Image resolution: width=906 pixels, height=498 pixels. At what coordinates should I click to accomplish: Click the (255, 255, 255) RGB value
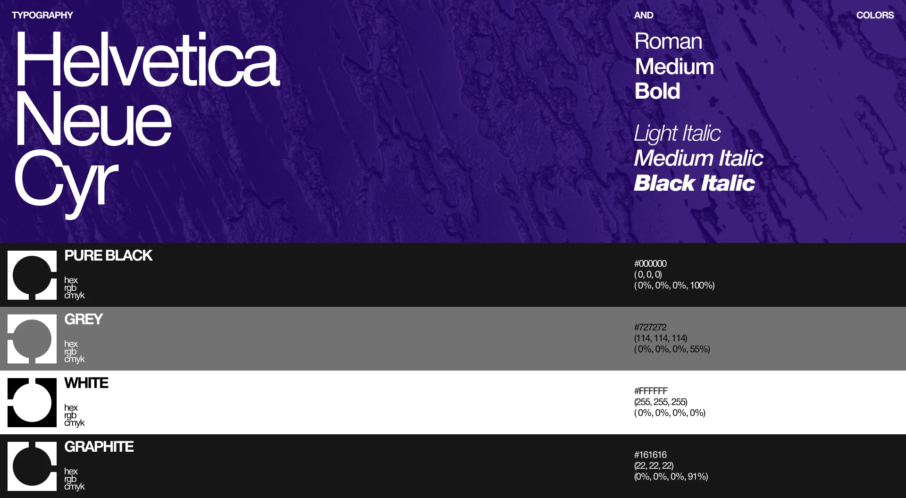[x=661, y=402]
